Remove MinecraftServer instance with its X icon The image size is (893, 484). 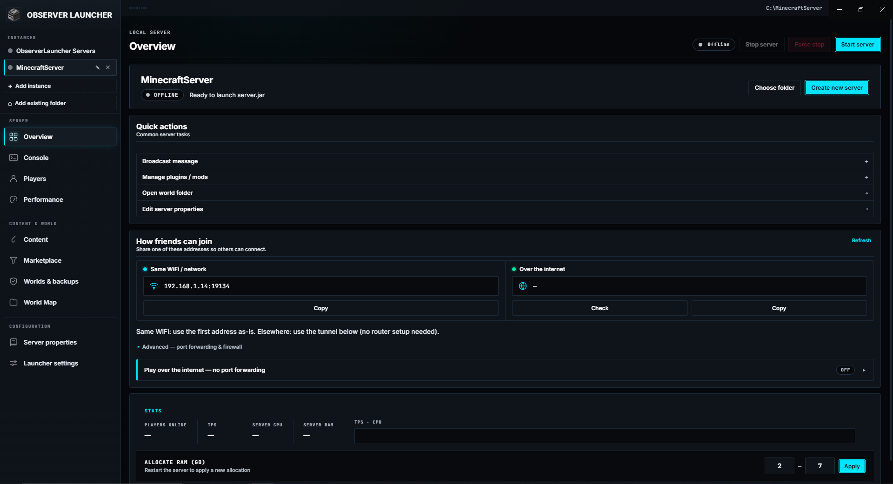pos(108,67)
